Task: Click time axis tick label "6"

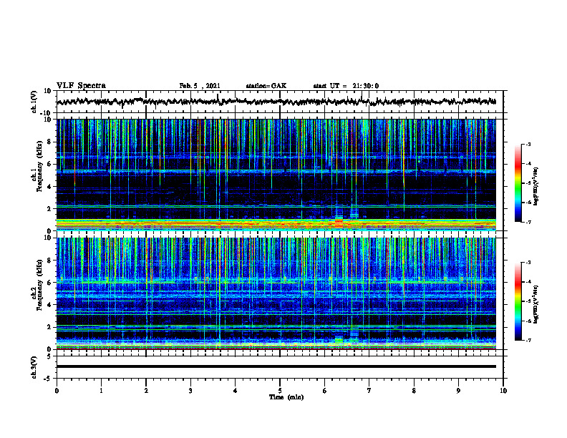Action: (x=325, y=391)
